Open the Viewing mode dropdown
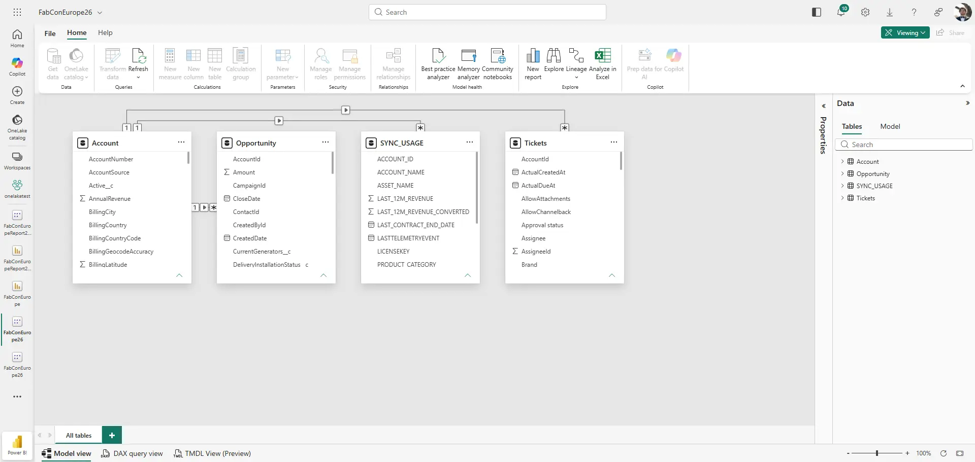Image resolution: width=975 pixels, height=462 pixels. tap(905, 32)
